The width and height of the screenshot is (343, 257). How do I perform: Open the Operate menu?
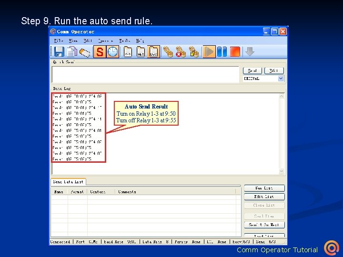tap(106, 40)
